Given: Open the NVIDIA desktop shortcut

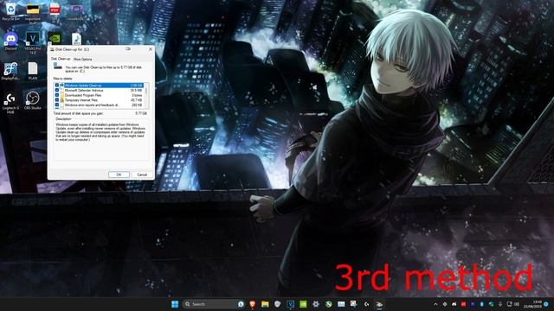Looking at the screenshot, I should coord(55,38).
